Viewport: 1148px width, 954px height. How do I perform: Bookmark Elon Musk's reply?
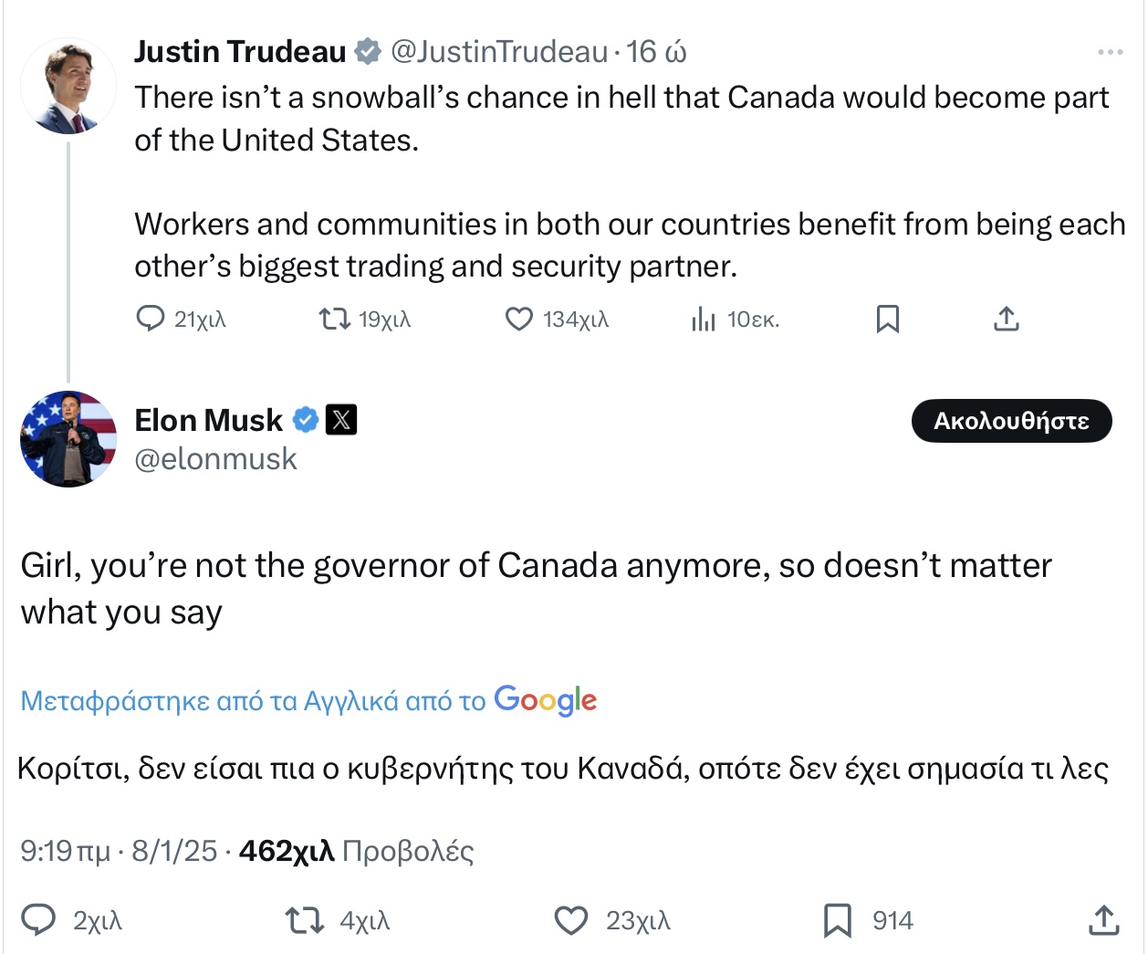pos(837,920)
